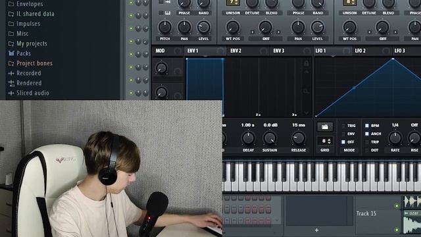Image resolution: width=421 pixels, height=237 pixels.
Task: Grab the ENV 1 modulation source icon
Action: (x=220, y=51)
